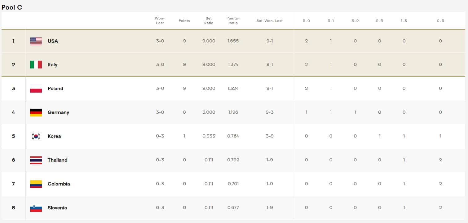Image resolution: width=468 pixels, height=223 pixels.
Task: Click the Slovenia flag icon
Action: 36,208
